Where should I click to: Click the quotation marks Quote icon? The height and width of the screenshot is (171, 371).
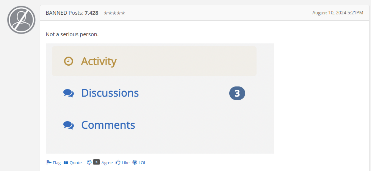(66, 163)
